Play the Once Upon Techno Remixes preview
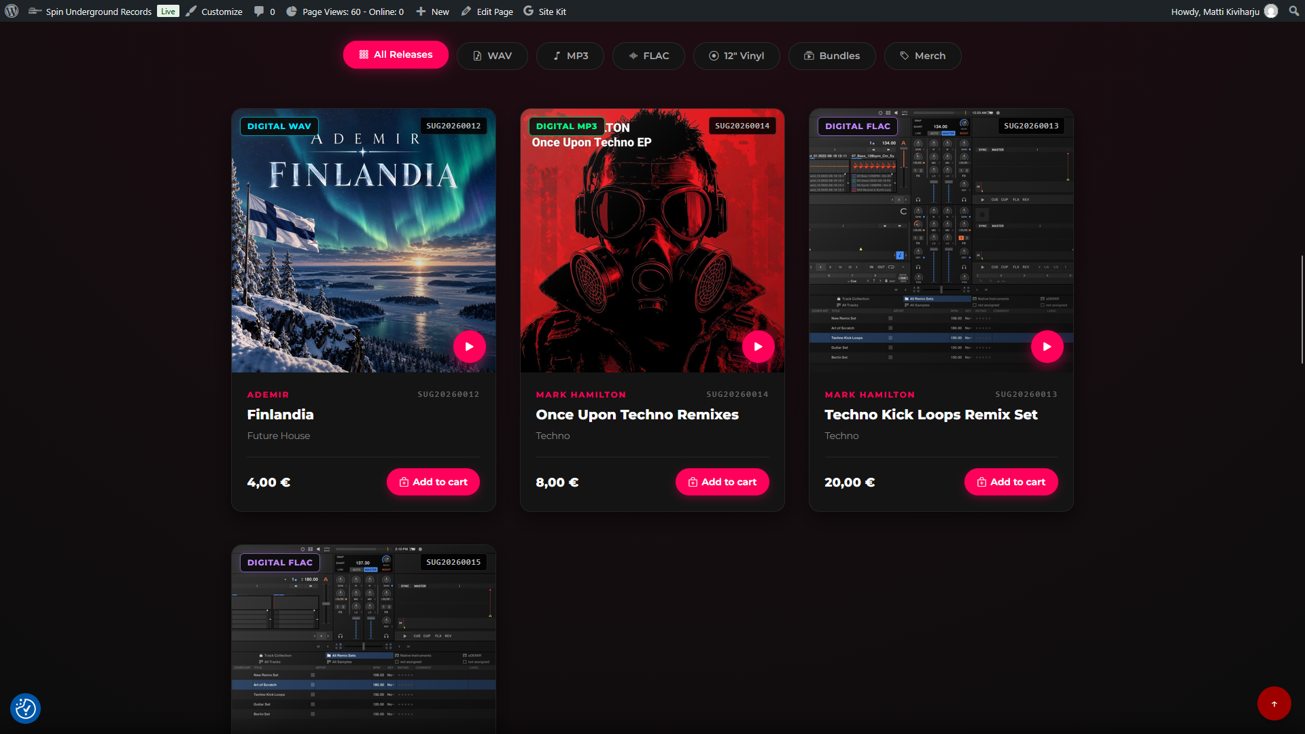Viewport: 1305px width, 734px height. tap(759, 347)
